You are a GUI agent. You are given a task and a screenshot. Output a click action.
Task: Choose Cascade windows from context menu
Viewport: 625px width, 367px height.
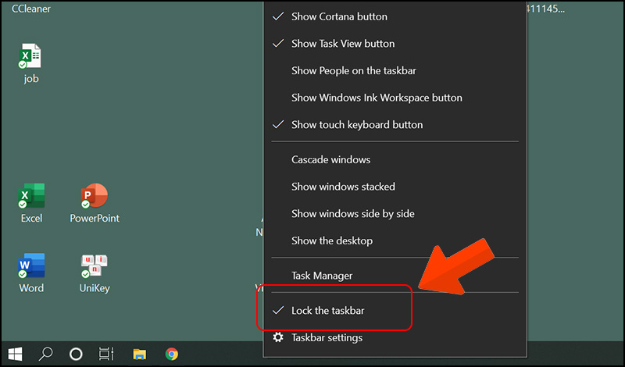330,159
